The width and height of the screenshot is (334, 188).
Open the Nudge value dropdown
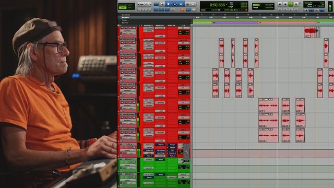click(273, 7)
